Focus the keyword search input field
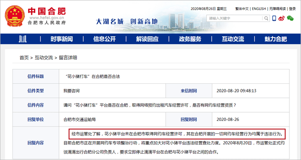This screenshot has width=301, height=160. tap(234, 18)
